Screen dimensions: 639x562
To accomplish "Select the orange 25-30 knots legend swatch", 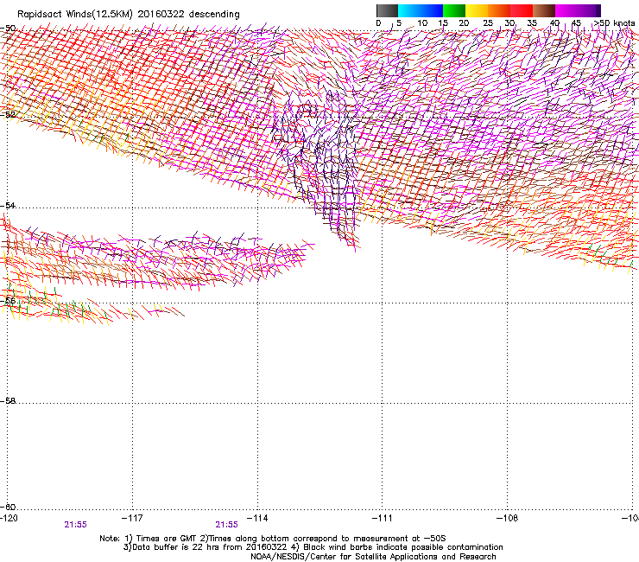I will coord(499,10).
